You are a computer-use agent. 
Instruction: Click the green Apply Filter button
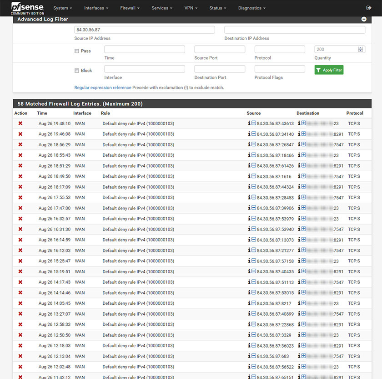329,70
